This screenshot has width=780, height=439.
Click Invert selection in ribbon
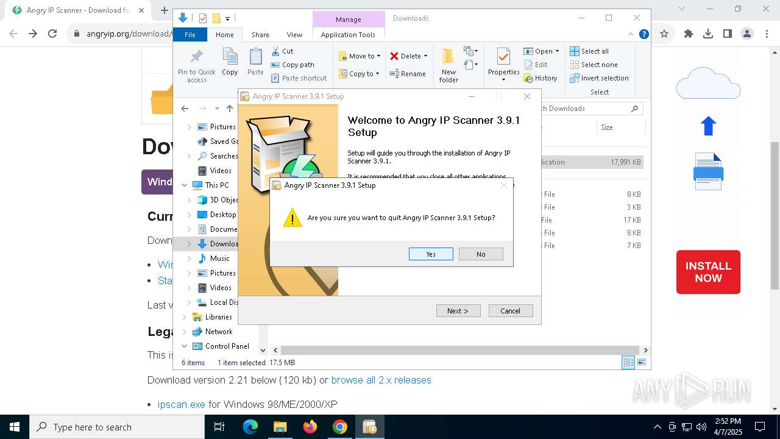[x=599, y=78]
